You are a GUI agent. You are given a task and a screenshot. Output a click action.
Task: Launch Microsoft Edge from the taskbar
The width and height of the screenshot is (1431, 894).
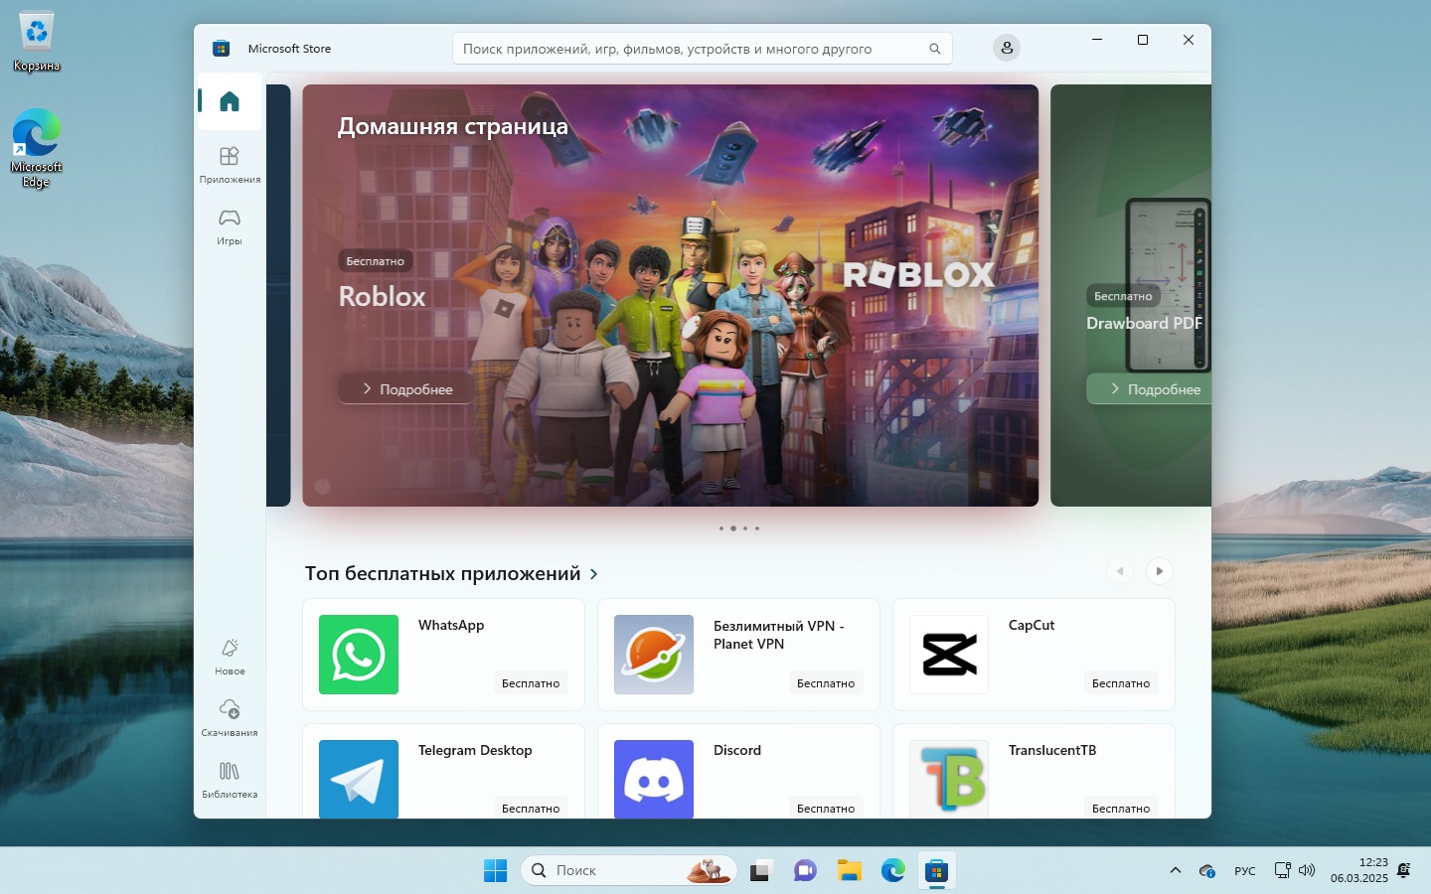pyautogui.click(x=892, y=870)
